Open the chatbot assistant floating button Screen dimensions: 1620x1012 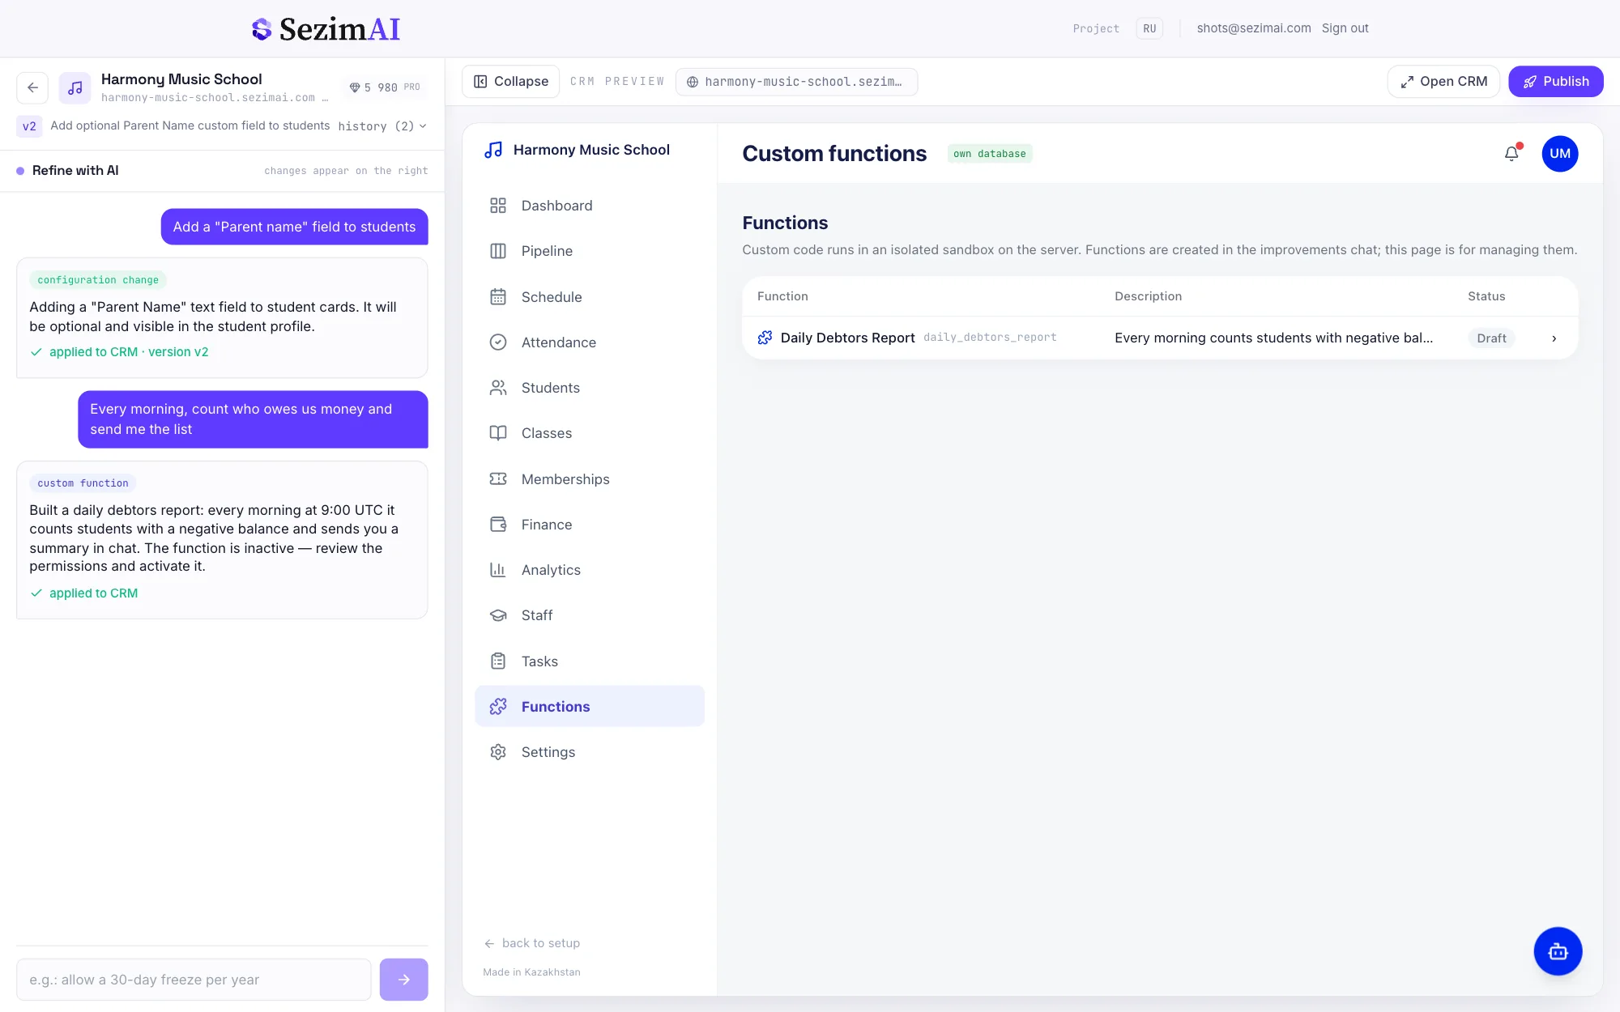tap(1558, 951)
